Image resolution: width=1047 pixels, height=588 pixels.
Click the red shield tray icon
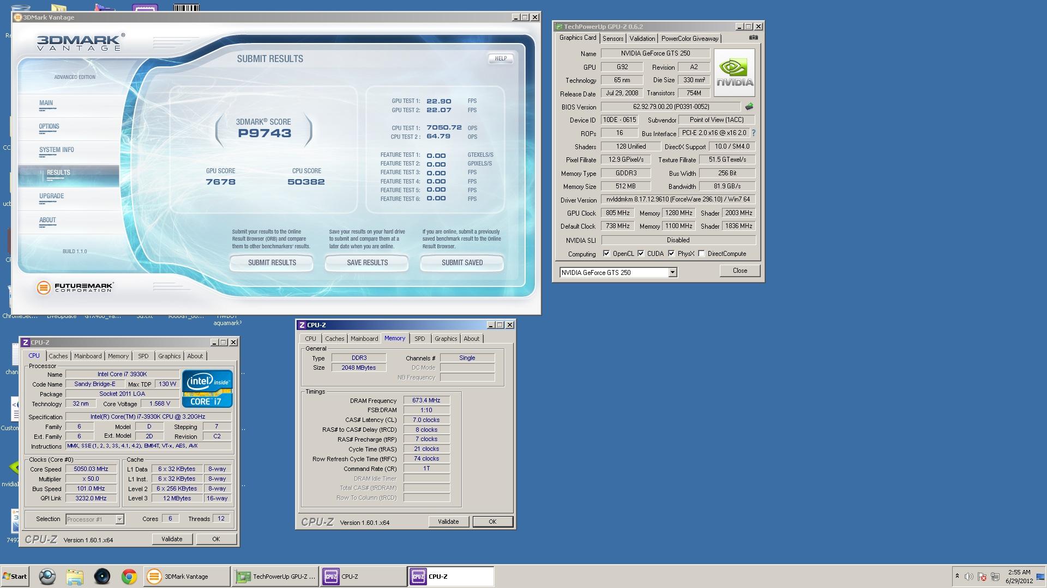click(982, 577)
